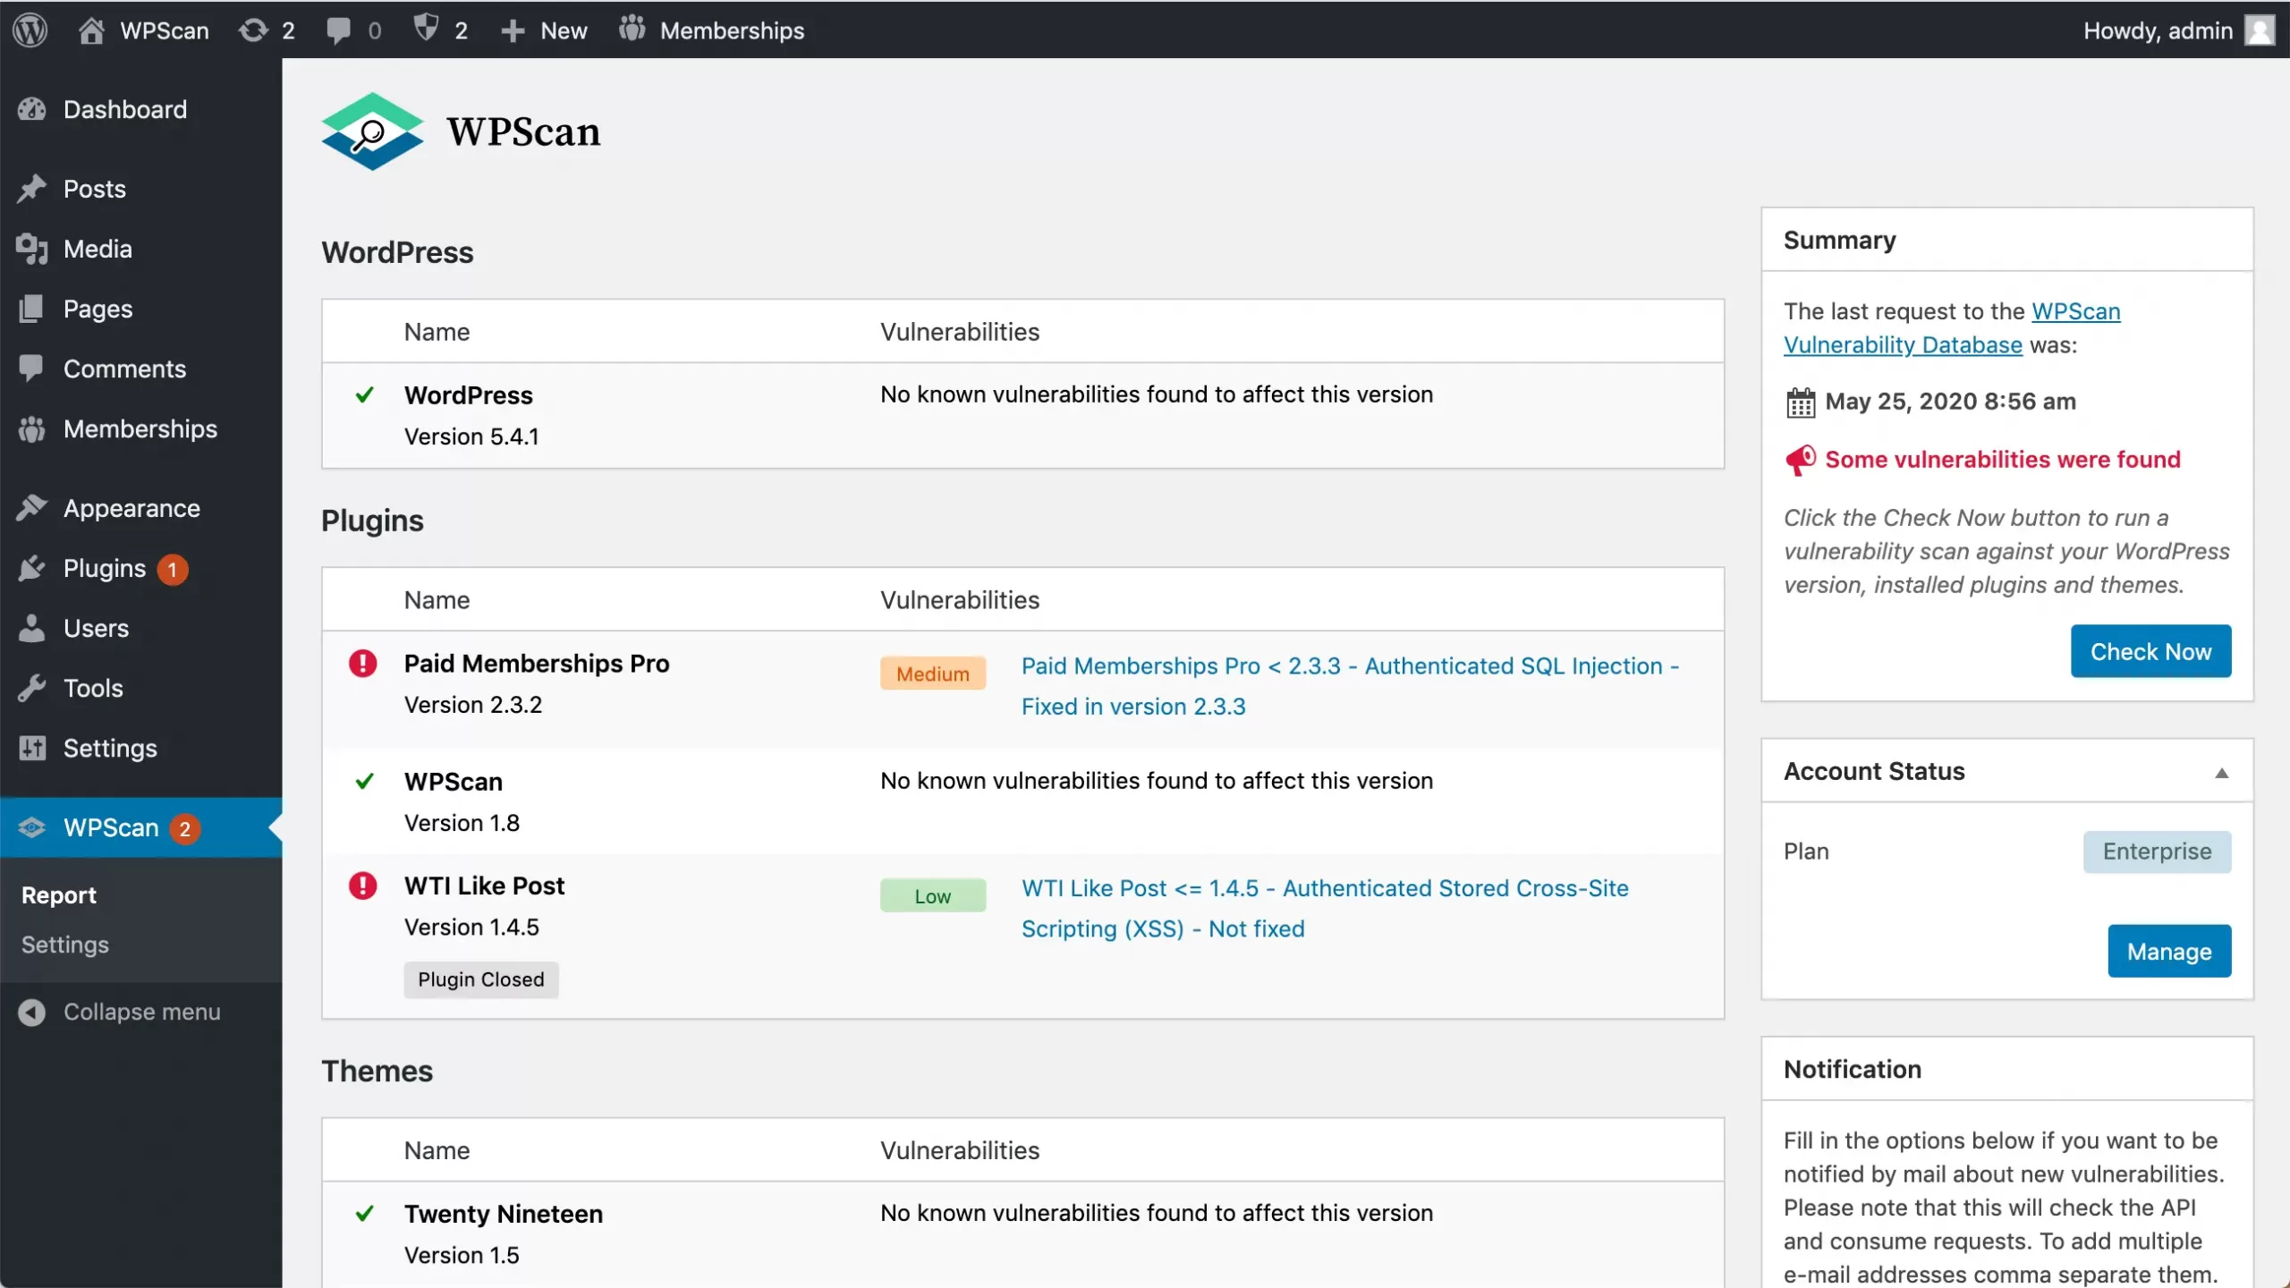Select Settings under the WPScan menu
This screenshot has width=2290, height=1288.
coord(64,945)
